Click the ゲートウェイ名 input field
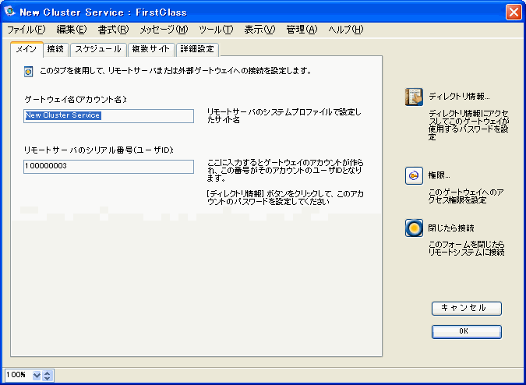This screenshot has height=385, width=526. coord(108,115)
